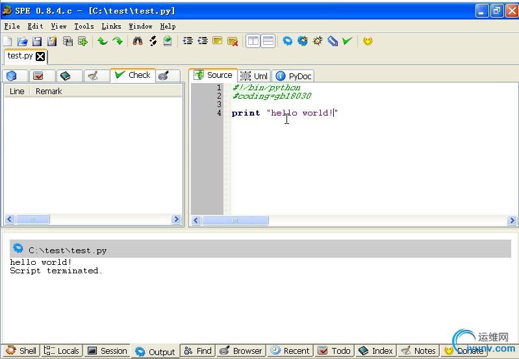519x359 pixels.
Task: Click the toolbar icon with the green plus
Action: [x=82, y=41]
